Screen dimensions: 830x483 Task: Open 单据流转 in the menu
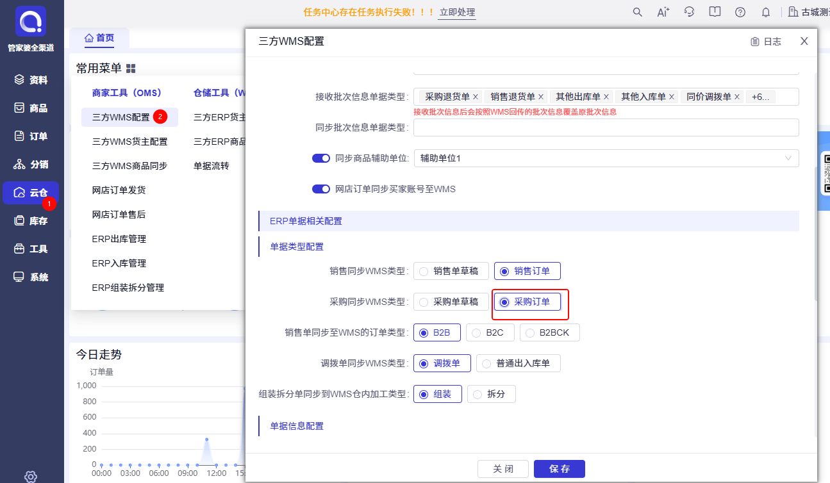point(211,166)
